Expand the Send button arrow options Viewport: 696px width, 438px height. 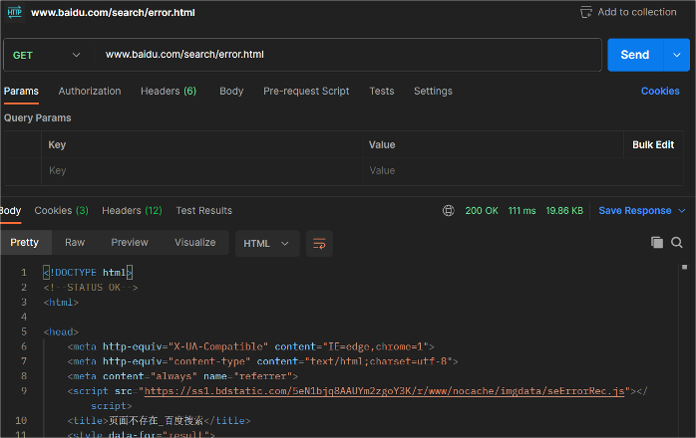click(676, 55)
